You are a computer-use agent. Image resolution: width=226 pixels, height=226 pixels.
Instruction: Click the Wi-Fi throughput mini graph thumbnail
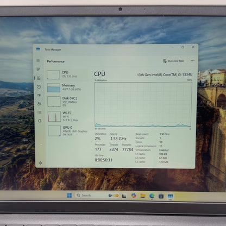pyautogui.click(x=54, y=116)
